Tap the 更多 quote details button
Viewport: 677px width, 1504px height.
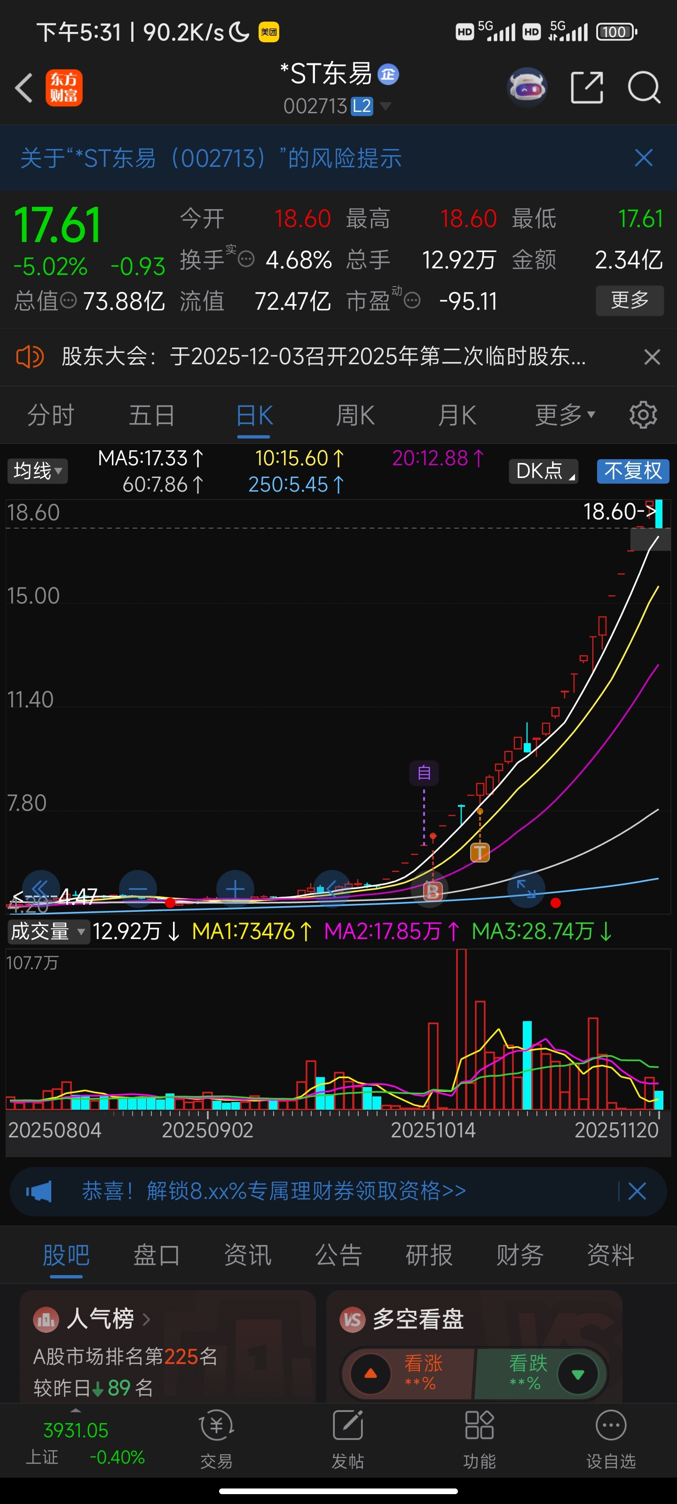pyautogui.click(x=630, y=300)
